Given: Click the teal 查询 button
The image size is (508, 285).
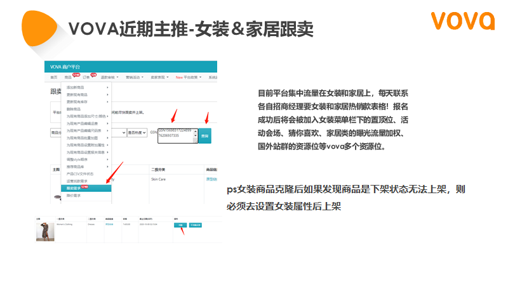Looking at the screenshot, I should tap(204, 136).
